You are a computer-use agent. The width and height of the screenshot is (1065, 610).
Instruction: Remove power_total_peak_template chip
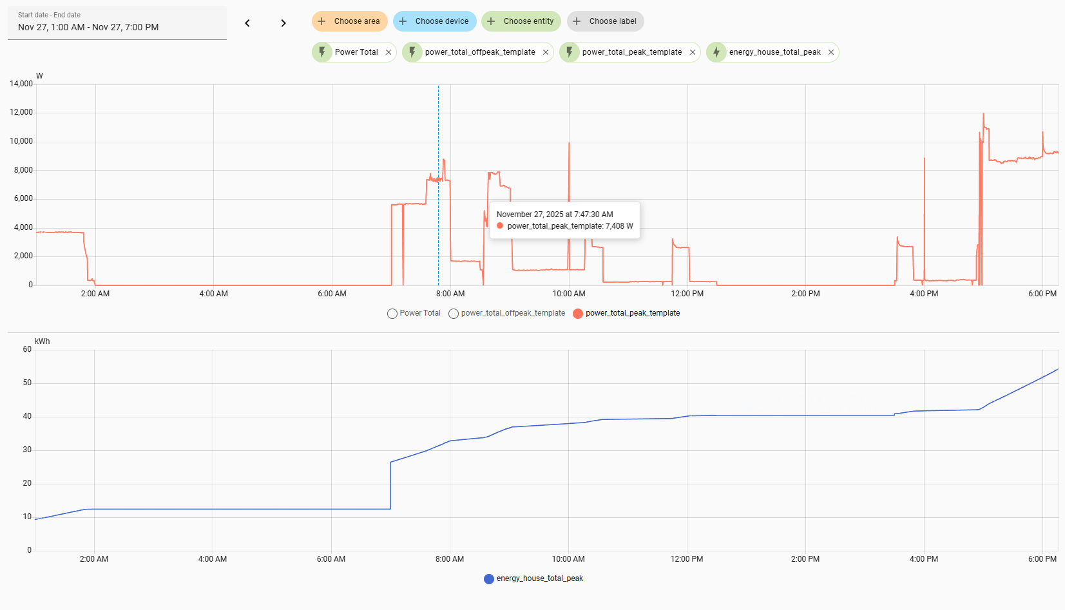click(693, 52)
